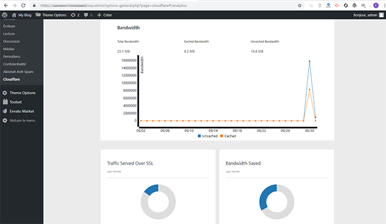The width and height of the screenshot is (386, 224).
Task: Select Cloudflare in the settings submenu
Action: coord(11,79)
